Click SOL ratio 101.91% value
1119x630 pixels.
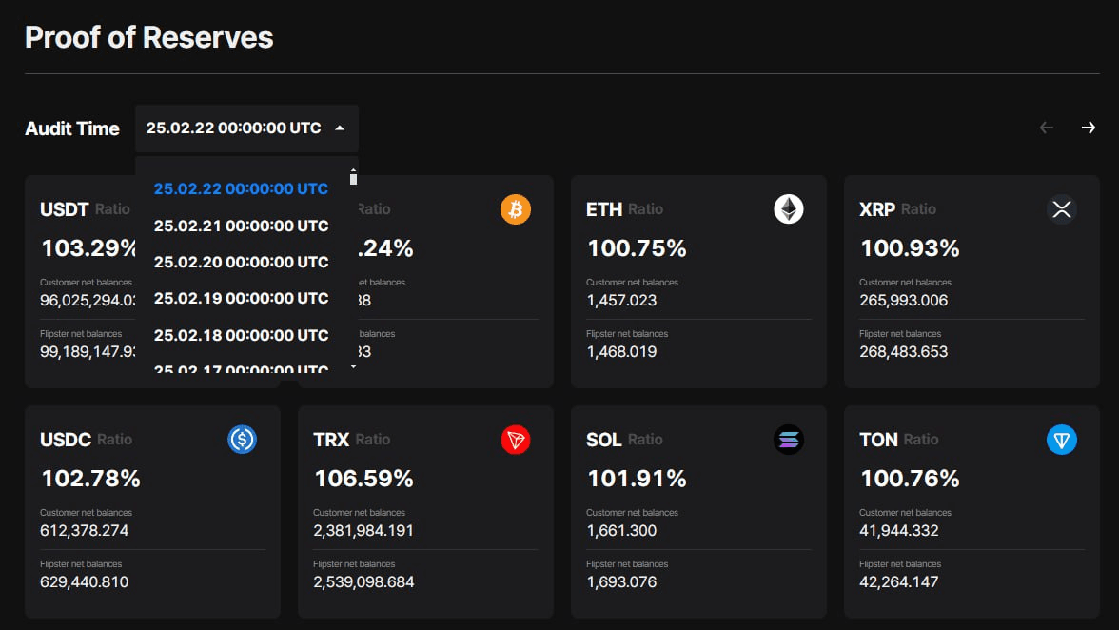[637, 479]
